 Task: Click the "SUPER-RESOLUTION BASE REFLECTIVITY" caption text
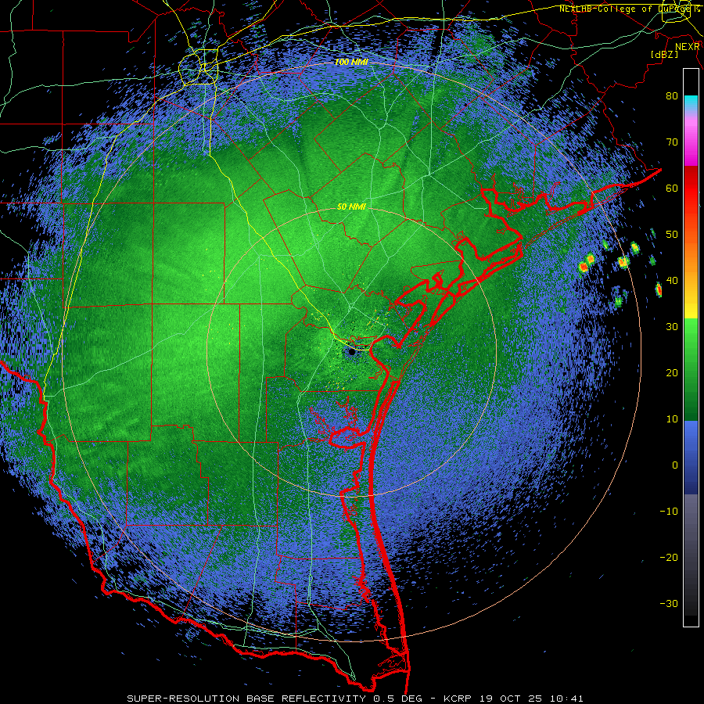point(246,699)
